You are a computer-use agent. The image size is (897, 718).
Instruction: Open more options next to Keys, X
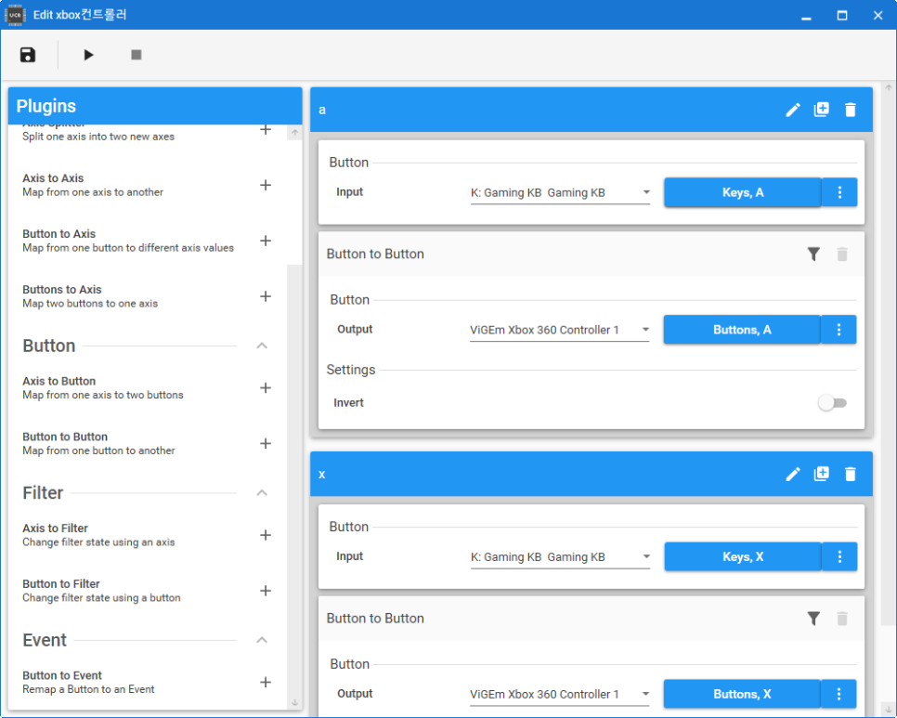point(839,556)
